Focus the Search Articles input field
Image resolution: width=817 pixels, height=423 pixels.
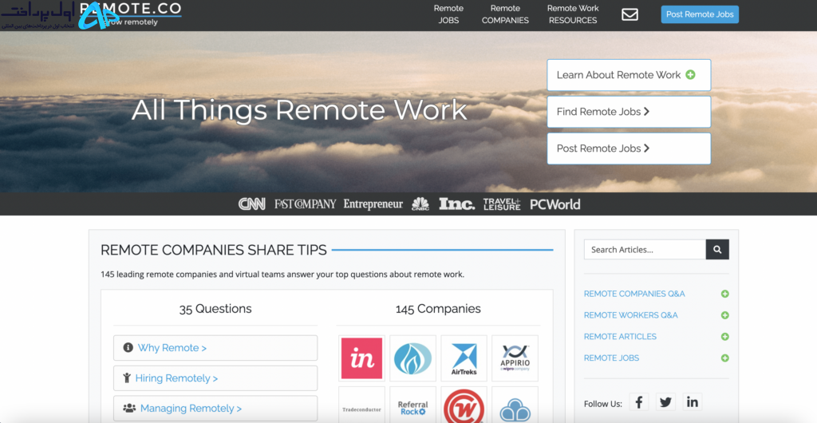click(x=645, y=250)
